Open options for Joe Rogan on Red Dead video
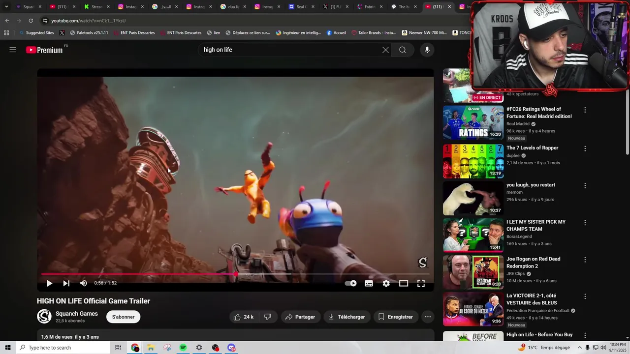The width and height of the screenshot is (630, 354). (x=585, y=260)
